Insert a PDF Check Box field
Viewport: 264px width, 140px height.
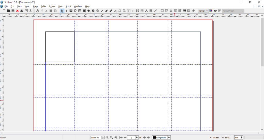pyautogui.click(x=167, y=11)
